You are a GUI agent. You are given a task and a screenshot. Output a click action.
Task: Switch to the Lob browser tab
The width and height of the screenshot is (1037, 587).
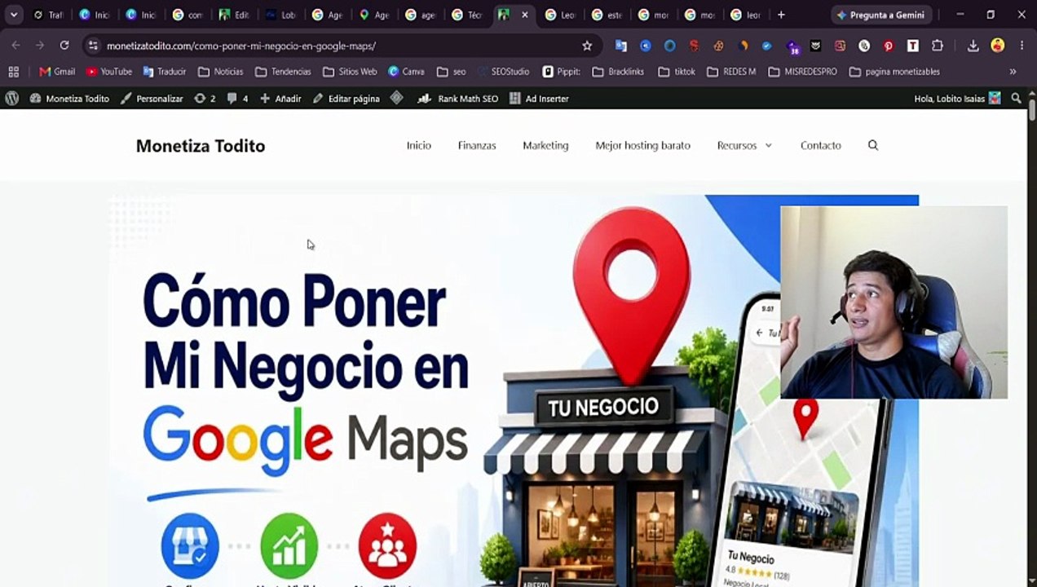point(280,15)
